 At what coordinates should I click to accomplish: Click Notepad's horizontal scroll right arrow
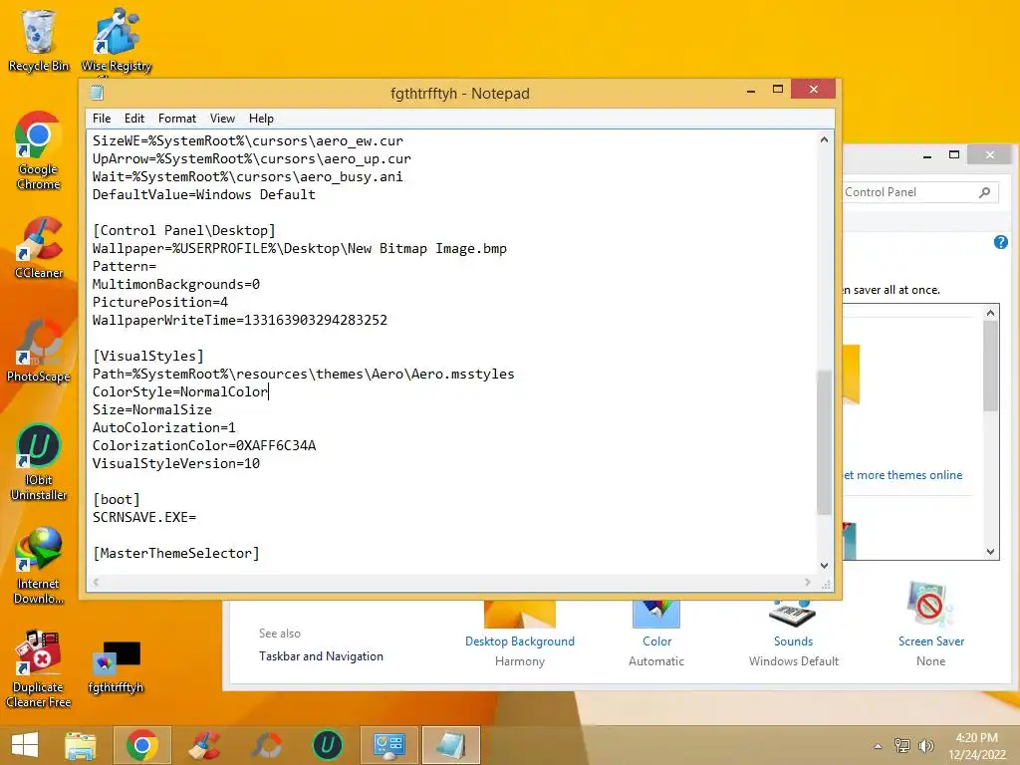[x=807, y=582]
